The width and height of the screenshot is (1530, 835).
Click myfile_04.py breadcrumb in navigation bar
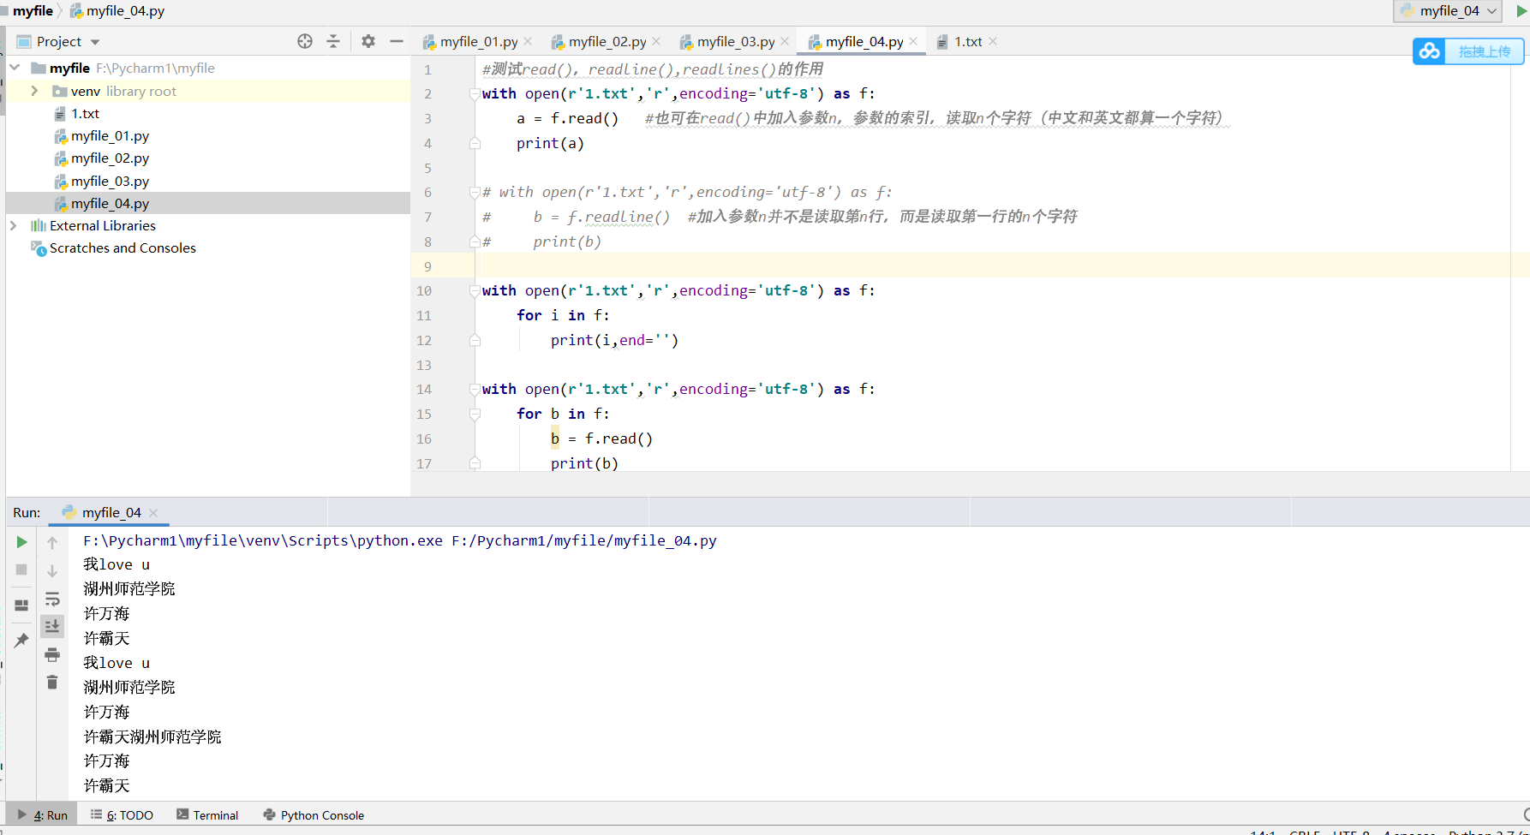coord(117,11)
